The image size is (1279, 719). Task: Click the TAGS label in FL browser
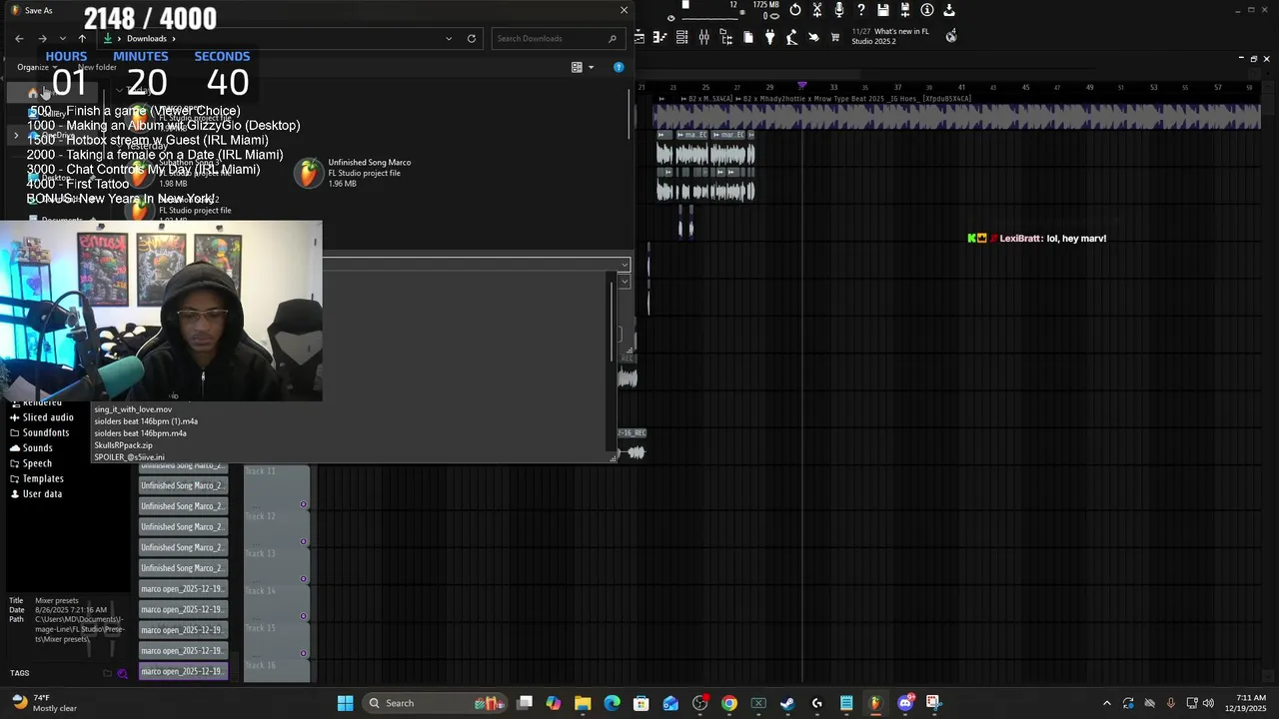(19, 673)
